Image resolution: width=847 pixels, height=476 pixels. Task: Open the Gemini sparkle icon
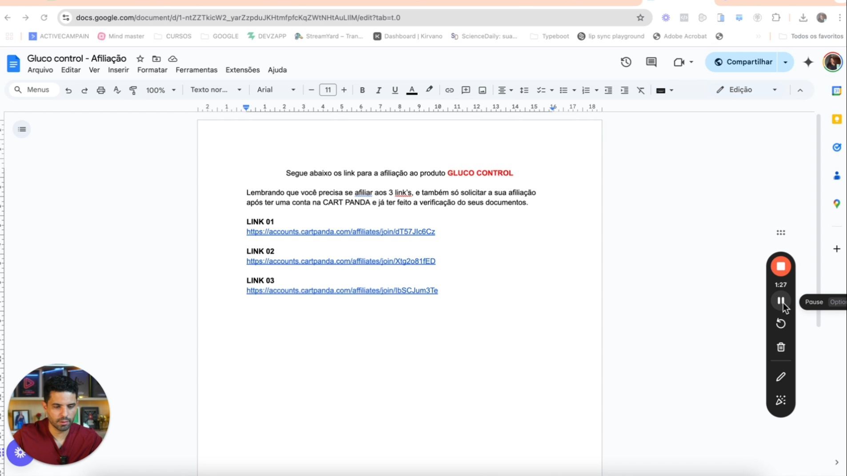(x=808, y=62)
